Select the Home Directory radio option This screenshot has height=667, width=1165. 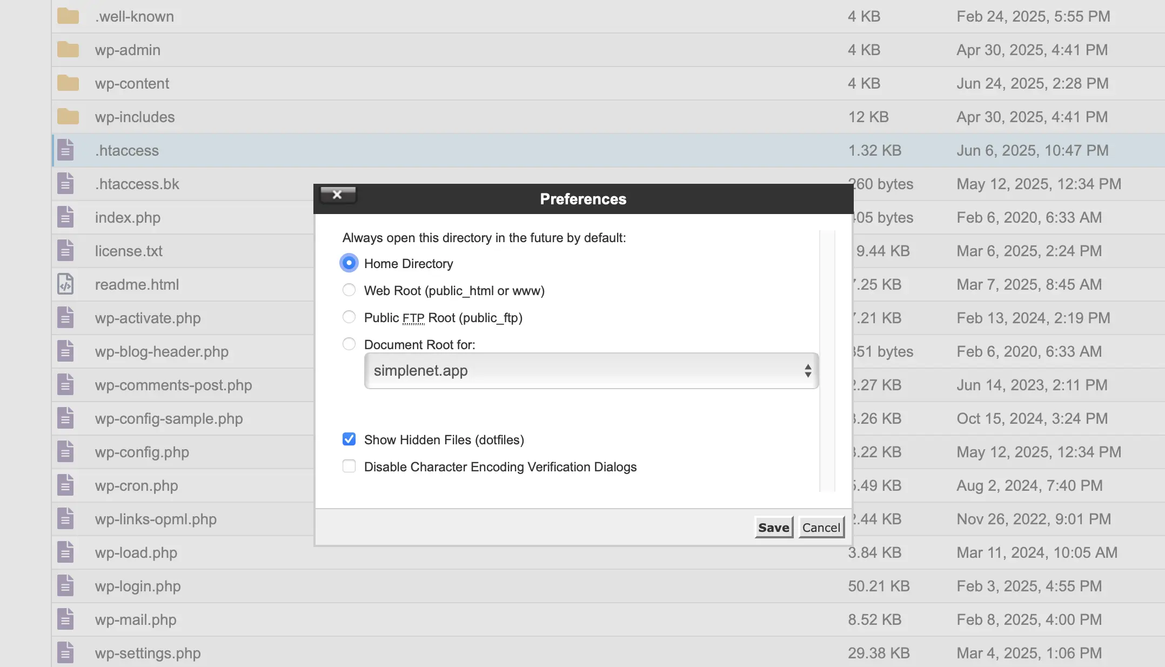[349, 263]
